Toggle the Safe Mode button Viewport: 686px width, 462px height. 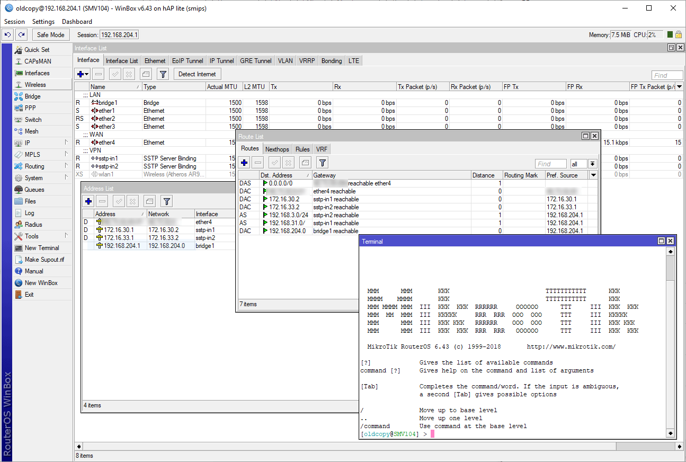point(51,35)
